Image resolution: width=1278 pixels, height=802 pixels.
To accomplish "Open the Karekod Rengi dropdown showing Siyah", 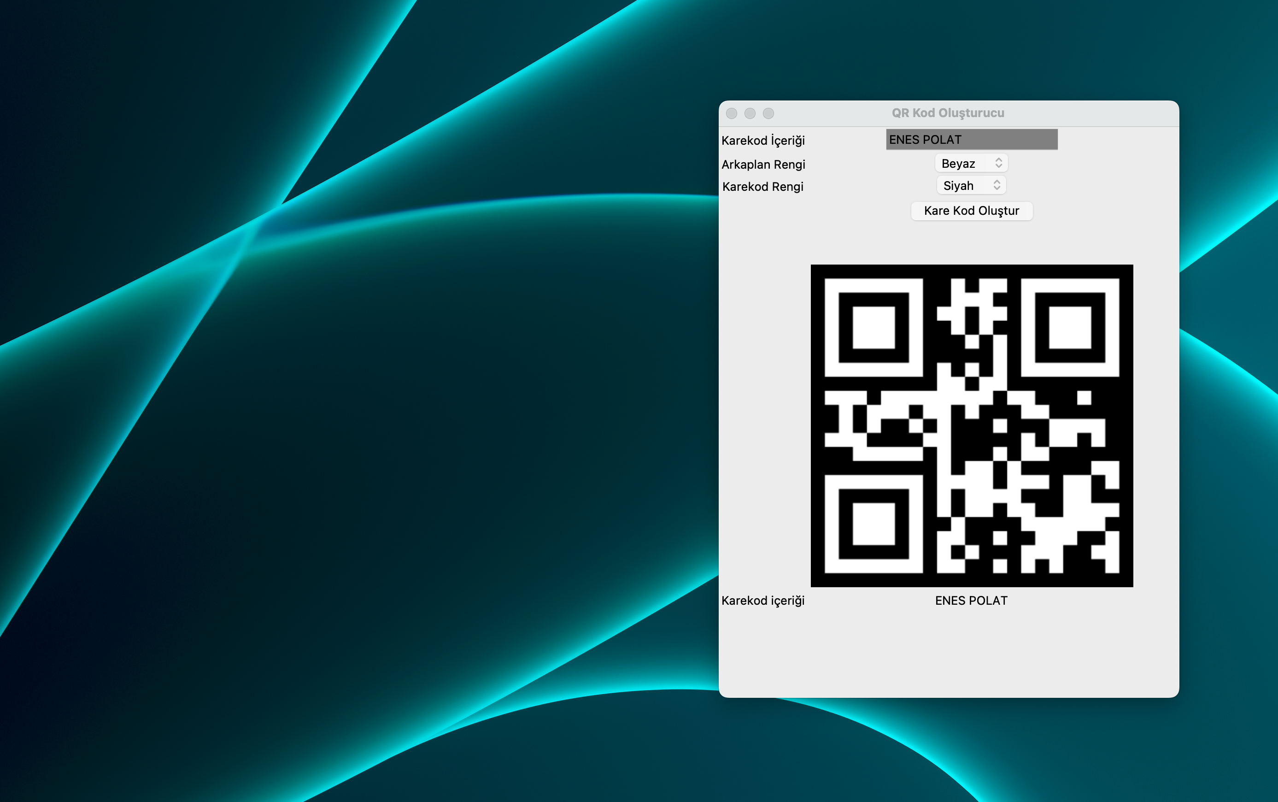I will (971, 186).
